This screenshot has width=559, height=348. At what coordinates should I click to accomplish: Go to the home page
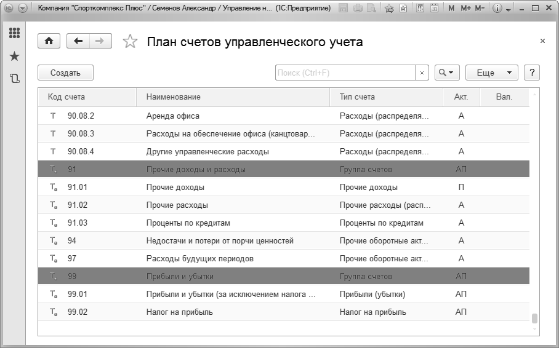click(x=49, y=41)
